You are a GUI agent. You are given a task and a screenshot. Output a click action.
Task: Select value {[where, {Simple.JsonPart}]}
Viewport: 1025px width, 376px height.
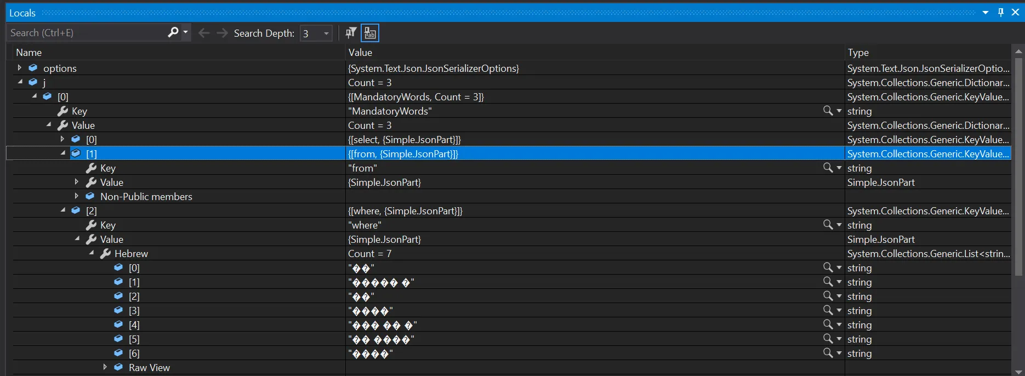[406, 211]
